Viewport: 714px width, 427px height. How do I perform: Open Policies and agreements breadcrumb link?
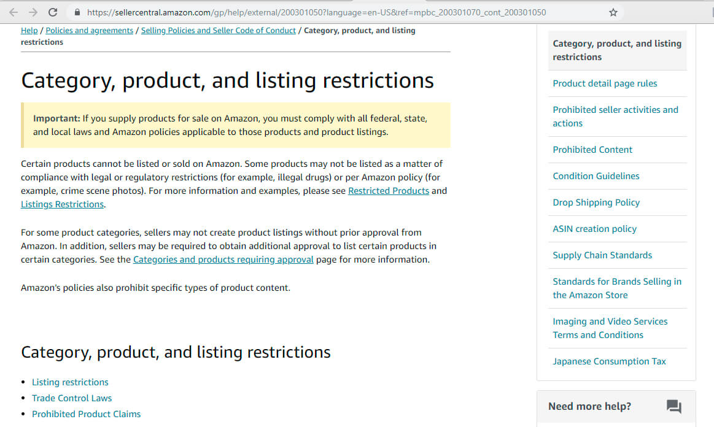tap(89, 31)
